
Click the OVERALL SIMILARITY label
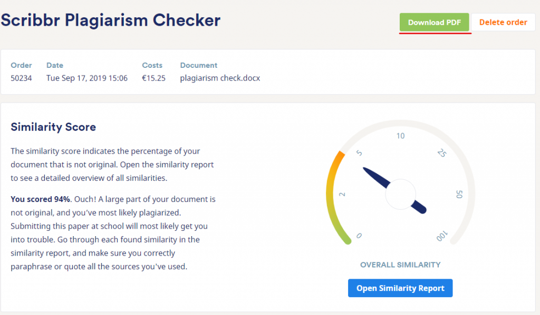tap(400, 265)
